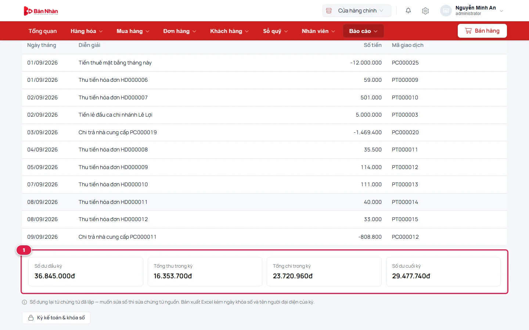
Task: Click the Số dư đầu kỳ card
Action: pyautogui.click(x=86, y=272)
